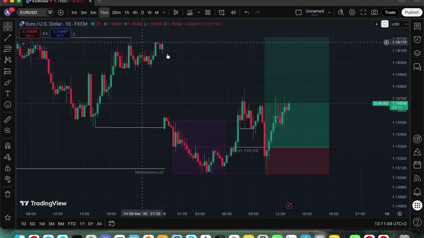Switch to the 1m timeframe
Screen dimensions: 424x238
point(74,13)
